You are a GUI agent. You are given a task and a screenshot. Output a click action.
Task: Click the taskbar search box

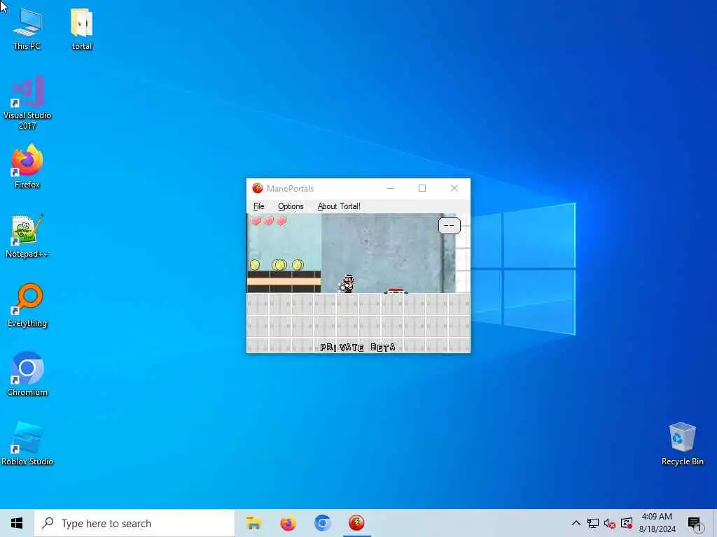coord(134,523)
